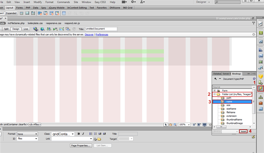
Task: Open the Databases cylinder panel icon
Action: click(261, 76)
